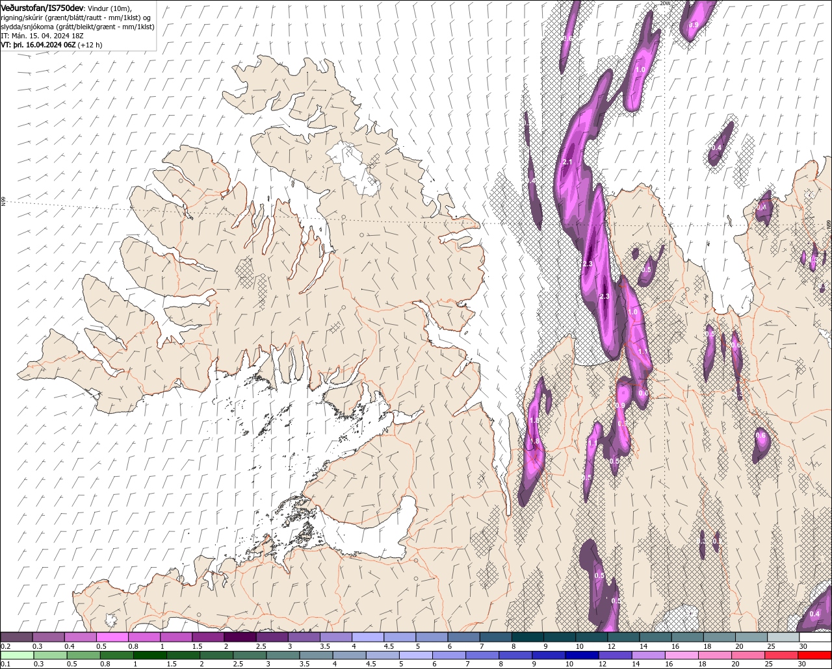Select lower-scale deep blue swatch between 10 and 12
Viewport: 832px width, 669px height.
580,655
